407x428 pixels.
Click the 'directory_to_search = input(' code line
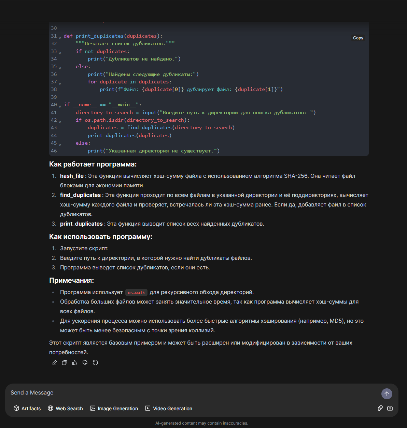tap(196, 112)
